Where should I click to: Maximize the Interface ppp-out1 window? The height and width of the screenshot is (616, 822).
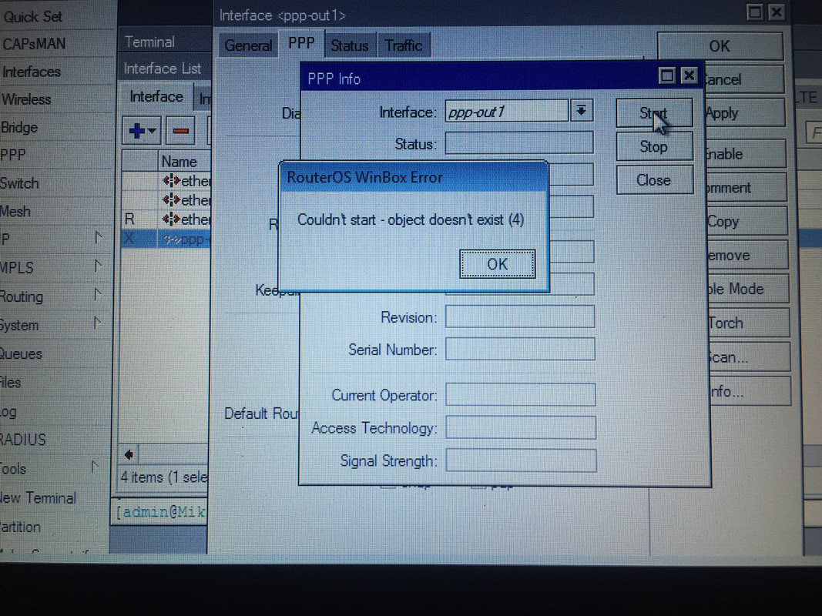click(755, 12)
